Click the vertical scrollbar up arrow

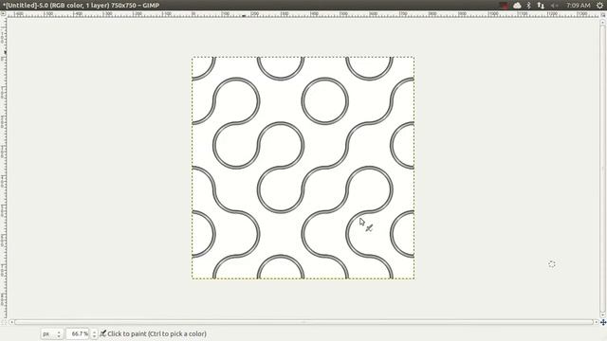coord(603,22)
